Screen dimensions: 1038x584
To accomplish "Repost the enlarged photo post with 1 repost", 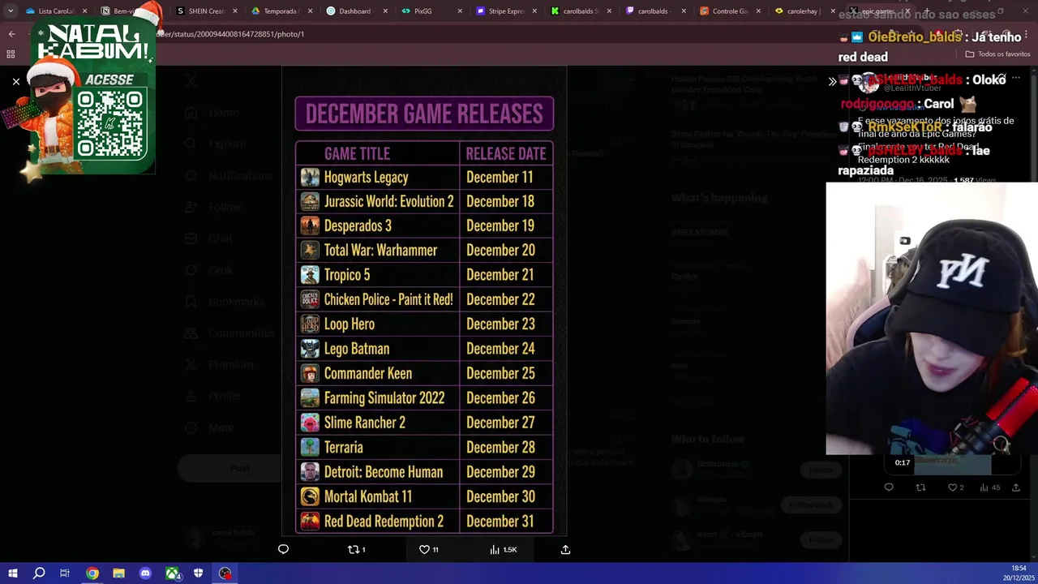I will 357,549.
